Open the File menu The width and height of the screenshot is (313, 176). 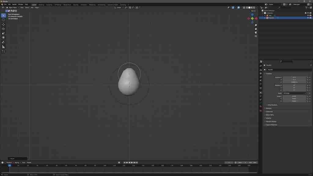click(x=6, y=4)
